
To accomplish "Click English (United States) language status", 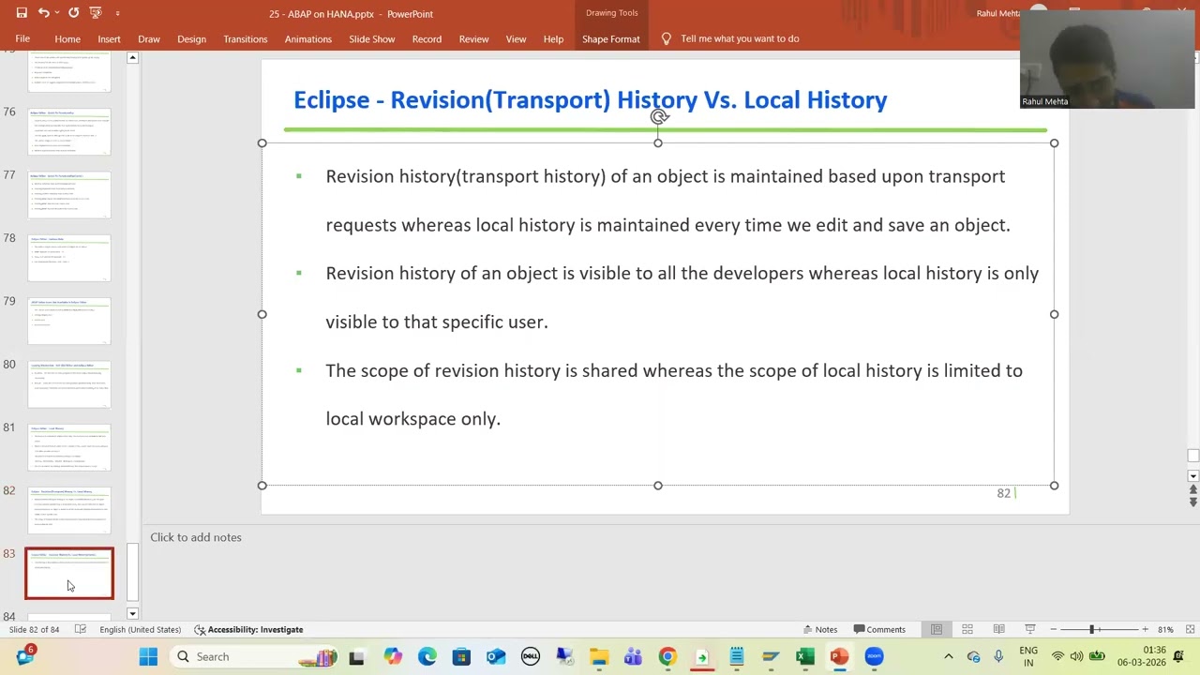I will [x=140, y=629].
